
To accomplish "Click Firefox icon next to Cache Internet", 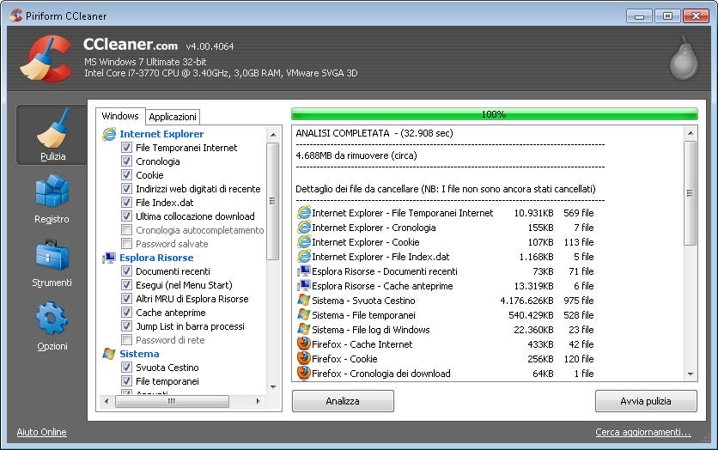I will 303,344.
